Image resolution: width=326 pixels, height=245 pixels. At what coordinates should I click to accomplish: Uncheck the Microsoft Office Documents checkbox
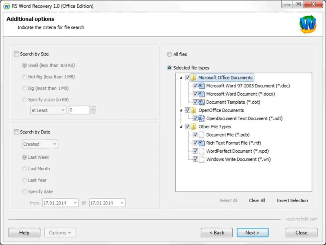(187, 78)
